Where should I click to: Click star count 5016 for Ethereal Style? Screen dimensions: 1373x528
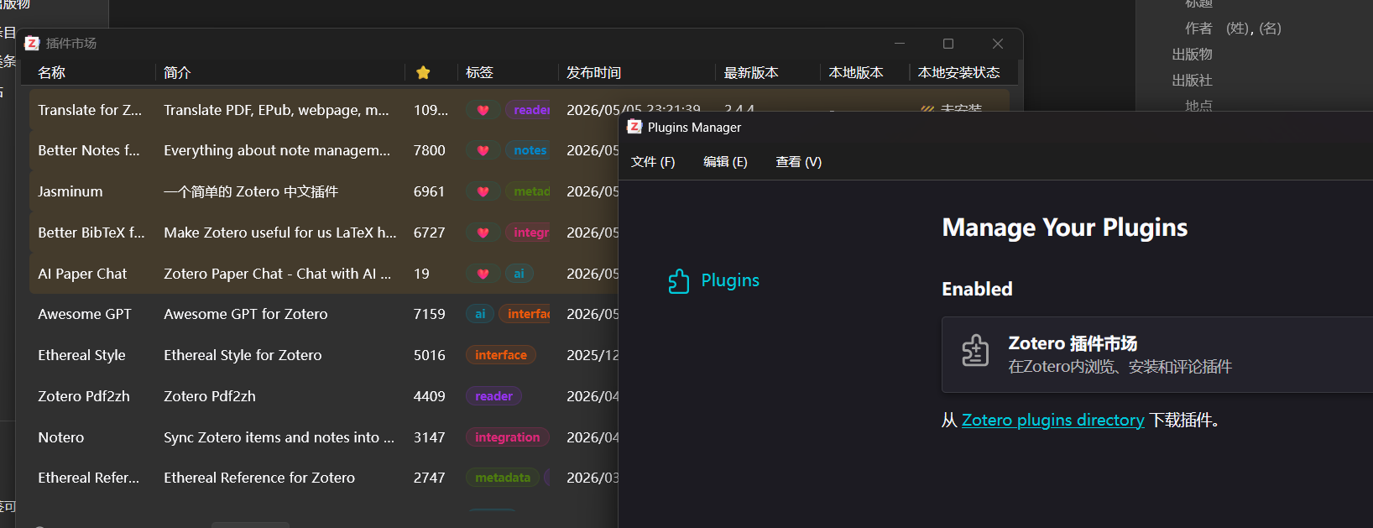click(430, 355)
